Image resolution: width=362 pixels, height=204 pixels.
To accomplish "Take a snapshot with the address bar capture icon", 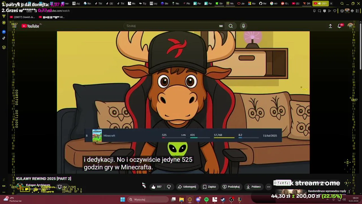I will pos(319,11).
